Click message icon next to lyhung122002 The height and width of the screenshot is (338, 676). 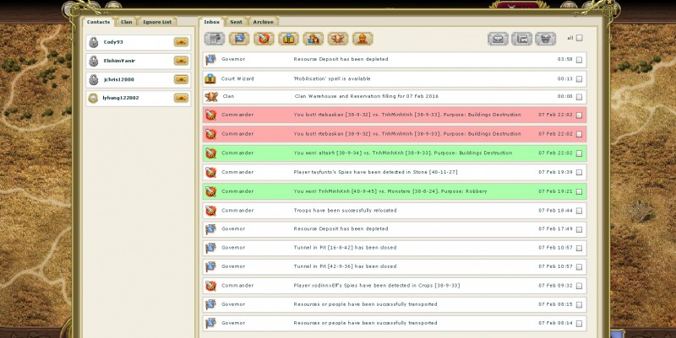click(x=181, y=98)
